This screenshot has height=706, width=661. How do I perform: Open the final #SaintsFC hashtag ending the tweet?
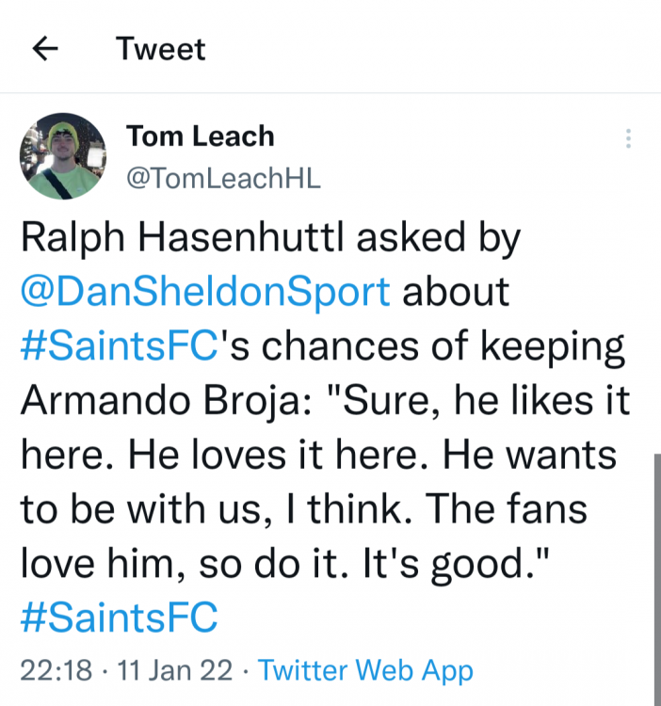coord(119,618)
